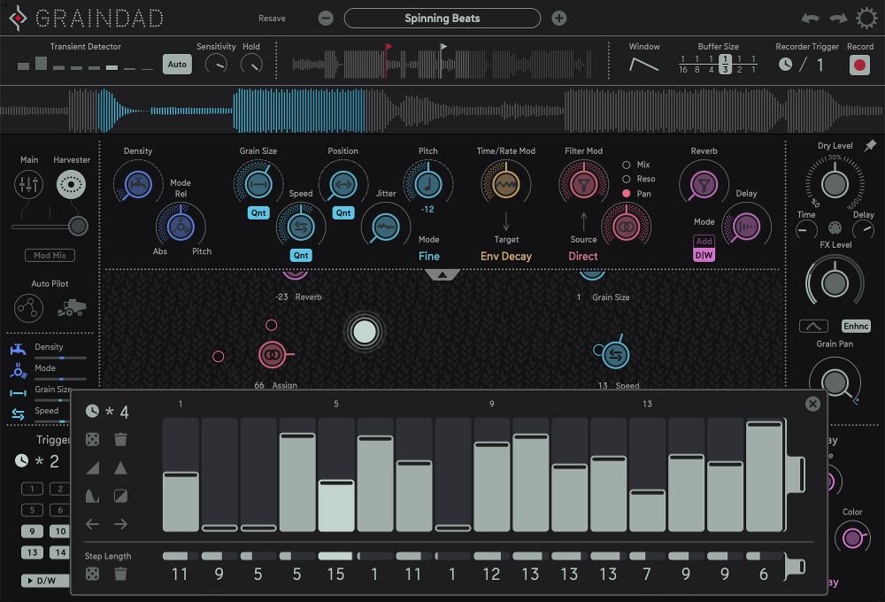
Task: Toggle the Grain Size Qnt button
Action: 258,212
